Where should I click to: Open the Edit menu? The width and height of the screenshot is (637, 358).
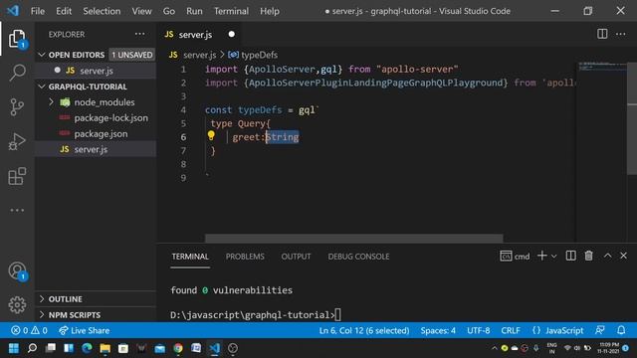(64, 11)
